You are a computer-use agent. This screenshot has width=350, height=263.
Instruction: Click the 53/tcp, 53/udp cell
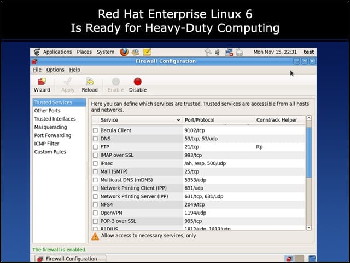tap(201, 139)
